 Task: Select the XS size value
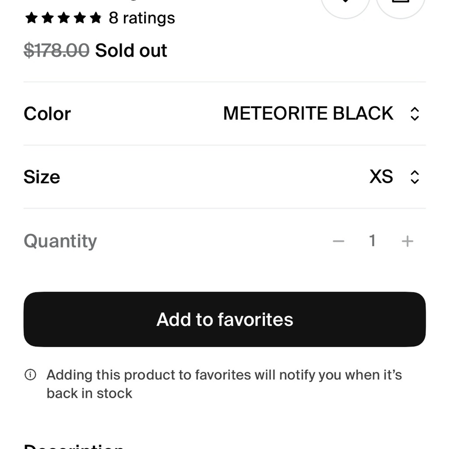381,176
